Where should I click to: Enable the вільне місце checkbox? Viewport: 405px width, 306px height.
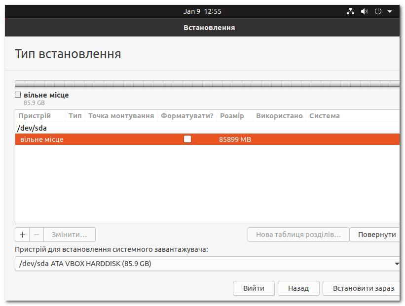point(18,95)
